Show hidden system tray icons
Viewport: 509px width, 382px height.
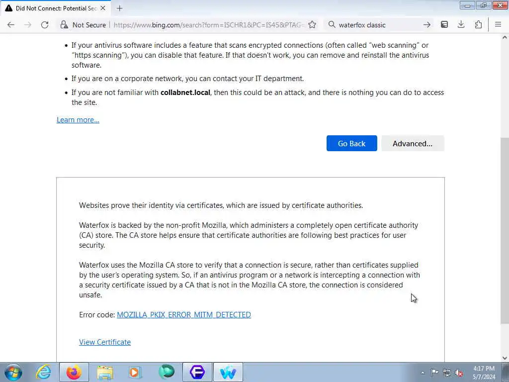click(x=423, y=373)
